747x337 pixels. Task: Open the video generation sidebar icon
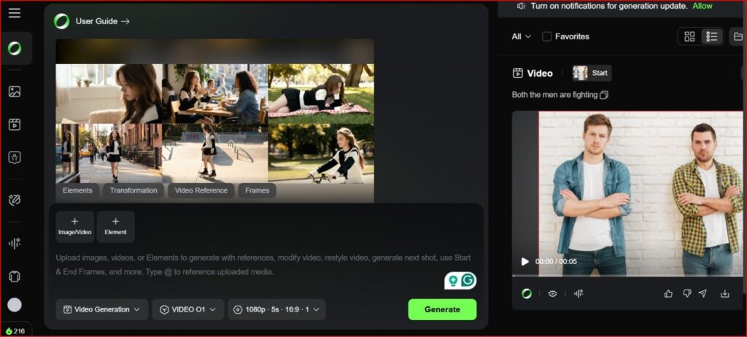click(x=15, y=125)
